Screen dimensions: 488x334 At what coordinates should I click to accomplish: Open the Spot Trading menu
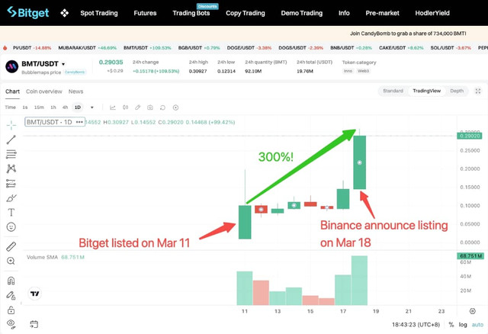tap(99, 13)
